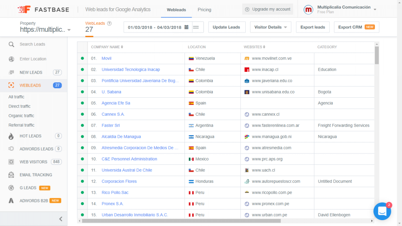Sort by Company Name column

tap(107, 47)
